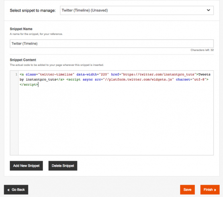The height and width of the screenshot is (197, 223).
Task: Click the Characters left: 32 counter text
Action: point(202,50)
